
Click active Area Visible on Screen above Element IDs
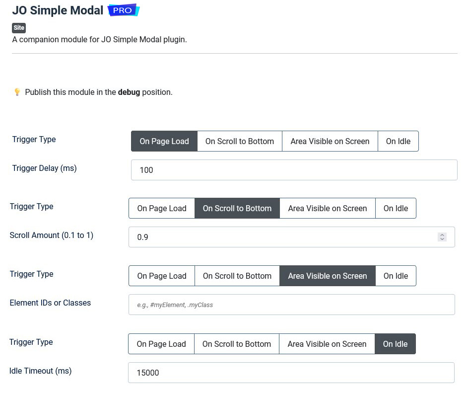pyautogui.click(x=328, y=276)
